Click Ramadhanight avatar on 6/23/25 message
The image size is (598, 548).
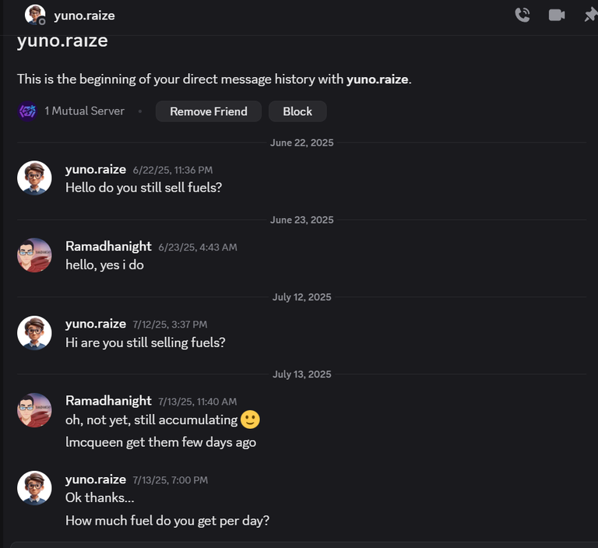coord(34,255)
